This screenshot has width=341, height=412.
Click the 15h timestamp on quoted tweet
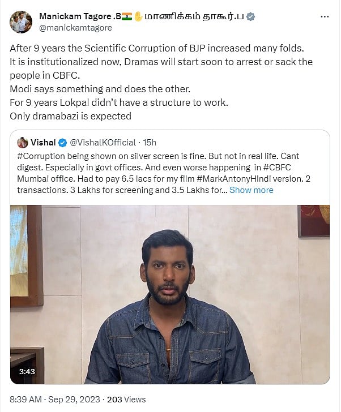150,143
